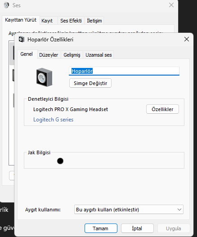Click the black jack indicator dot
This screenshot has height=237, width=197.
[x=60, y=161]
